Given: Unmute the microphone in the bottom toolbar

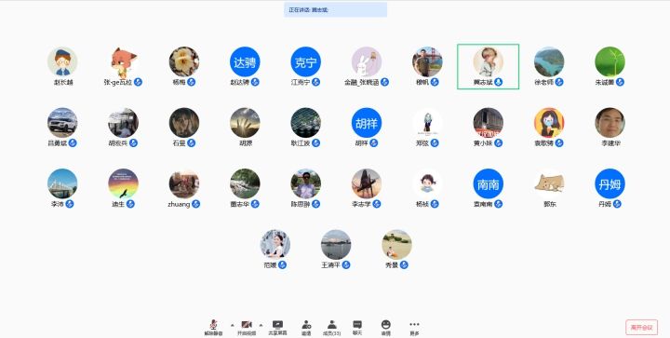Looking at the screenshot, I should 213,328.
